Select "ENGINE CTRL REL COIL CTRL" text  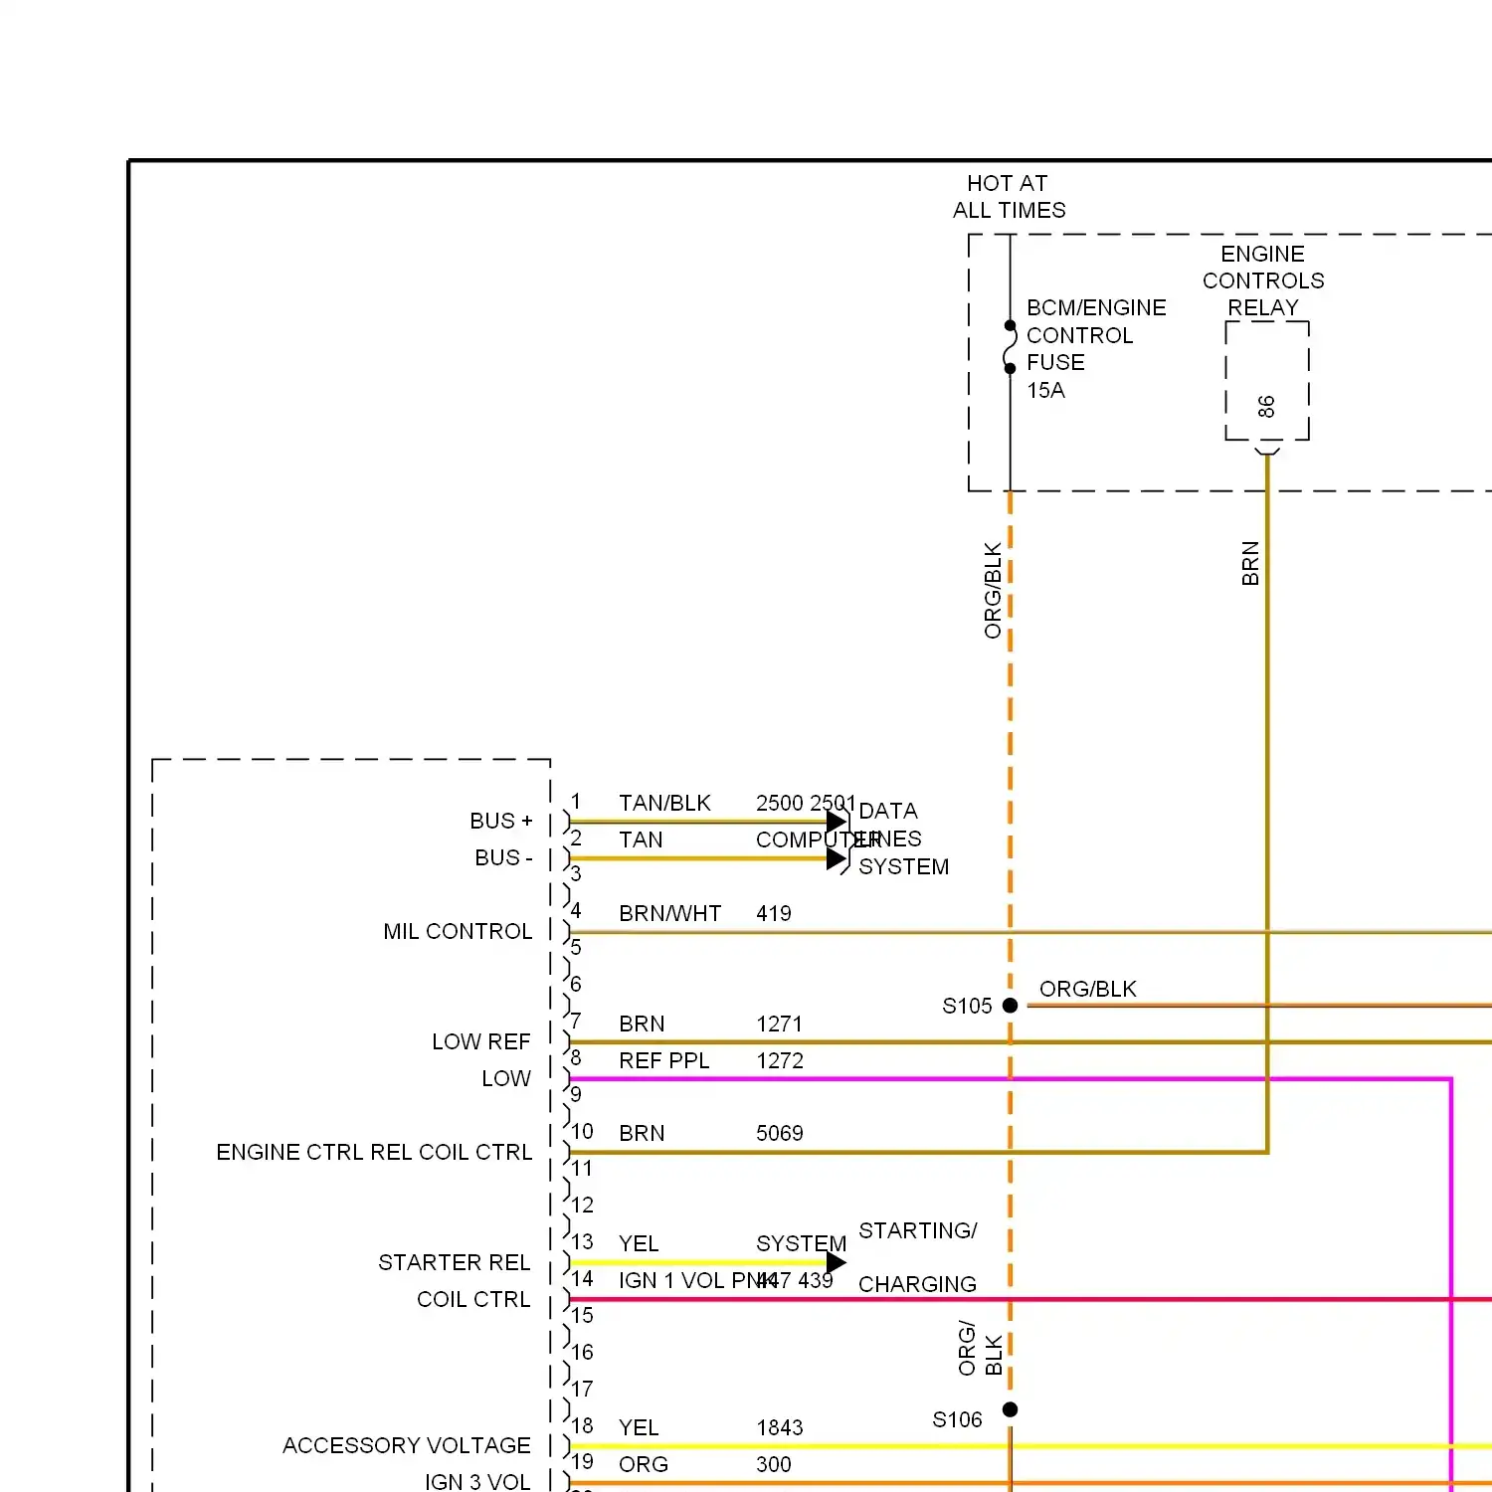click(x=374, y=1152)
